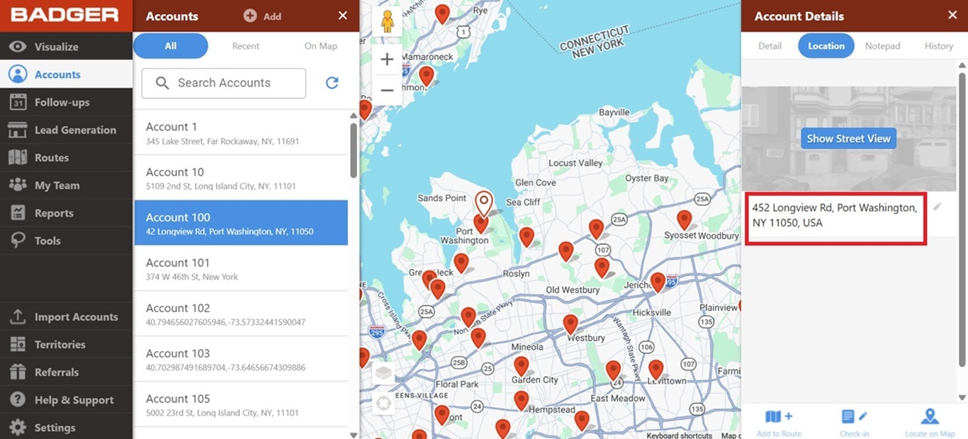Open map layers button
This screenshot has width=968, height=439.
click(x=383, y=373)
